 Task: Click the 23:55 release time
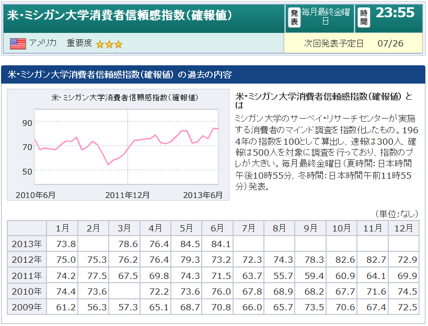(395, 13)
